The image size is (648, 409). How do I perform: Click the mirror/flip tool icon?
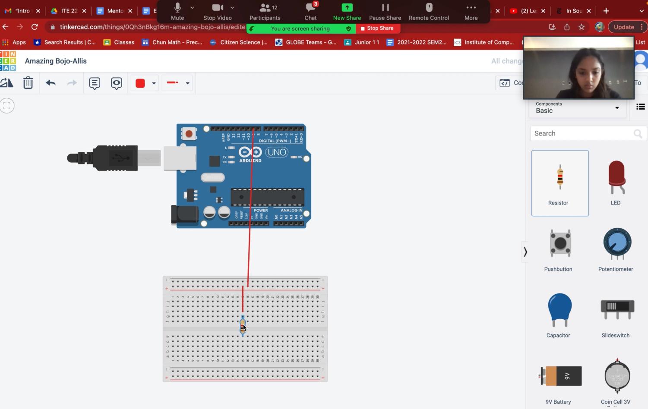pos(7,83)
